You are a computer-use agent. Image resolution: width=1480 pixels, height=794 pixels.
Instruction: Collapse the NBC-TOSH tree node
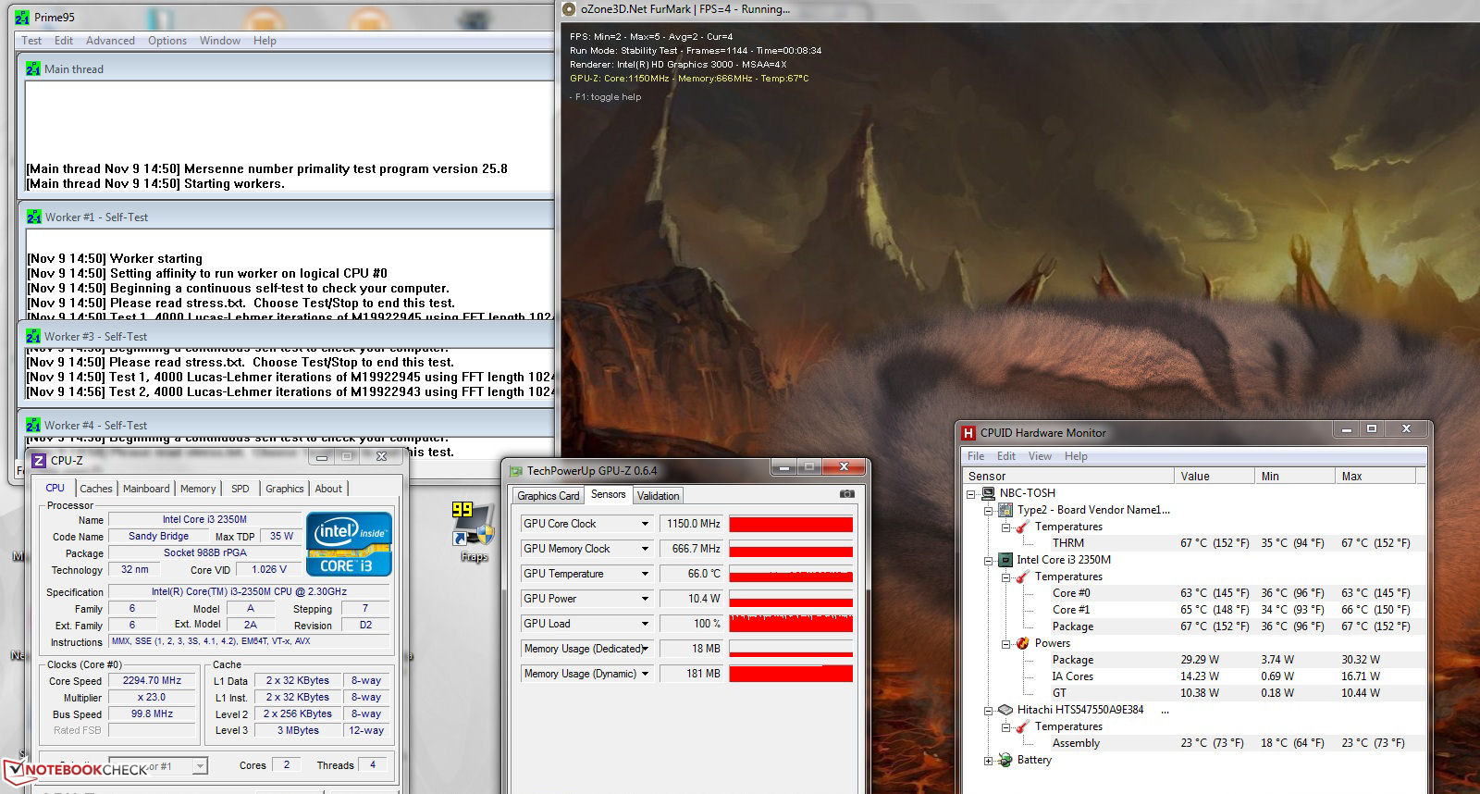click(x=971, y=493)
